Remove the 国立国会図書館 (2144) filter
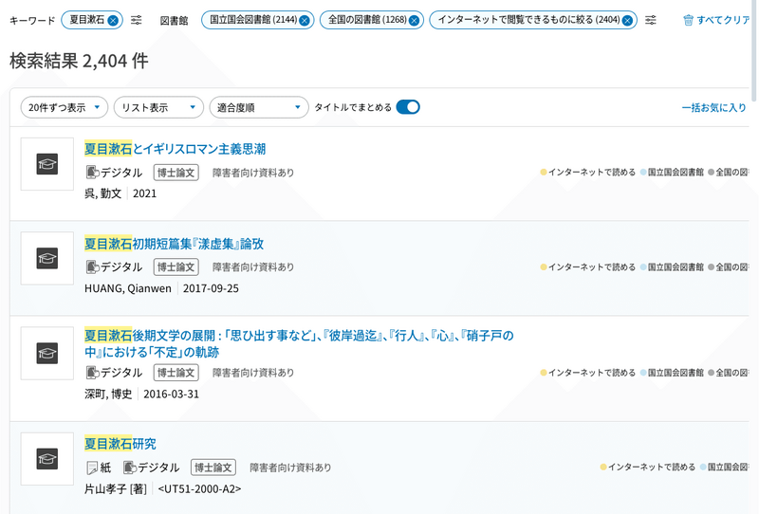The image size is (759, 514). pos(304,20)
